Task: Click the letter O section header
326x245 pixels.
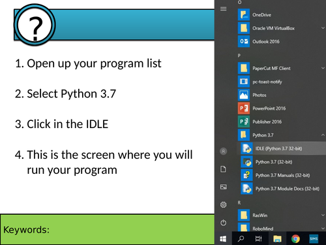Action: pos(239,3)
